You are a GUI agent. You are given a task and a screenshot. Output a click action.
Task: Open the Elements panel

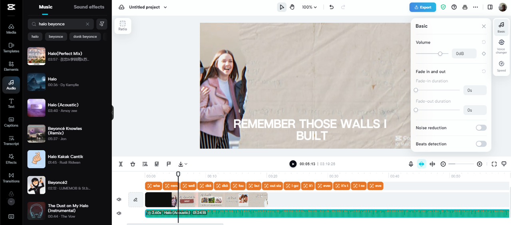(11, 66)
